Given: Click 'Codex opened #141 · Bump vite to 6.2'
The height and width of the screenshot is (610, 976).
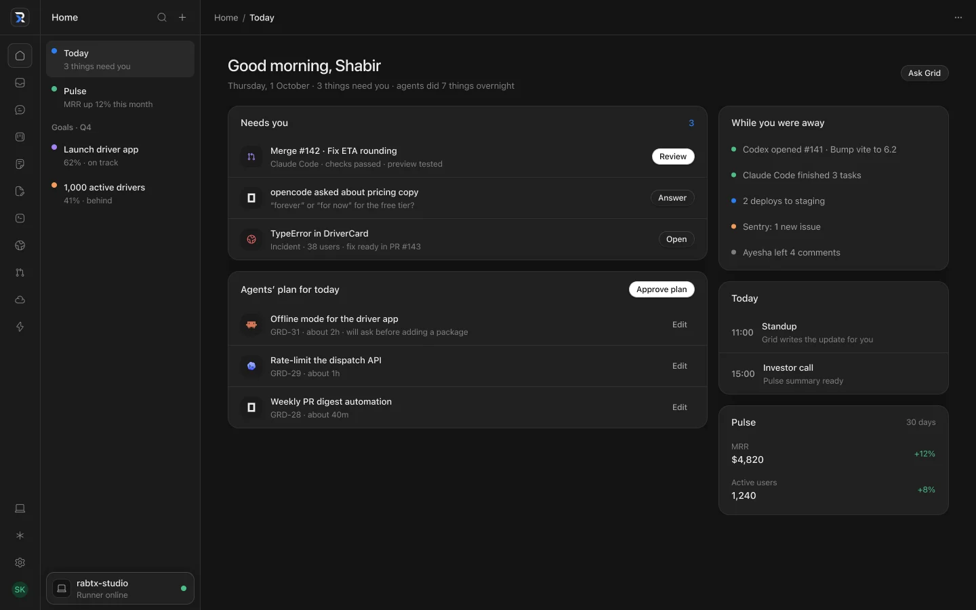Looking at the screenshot, I should pyautogui.click(x=819, y=149).
